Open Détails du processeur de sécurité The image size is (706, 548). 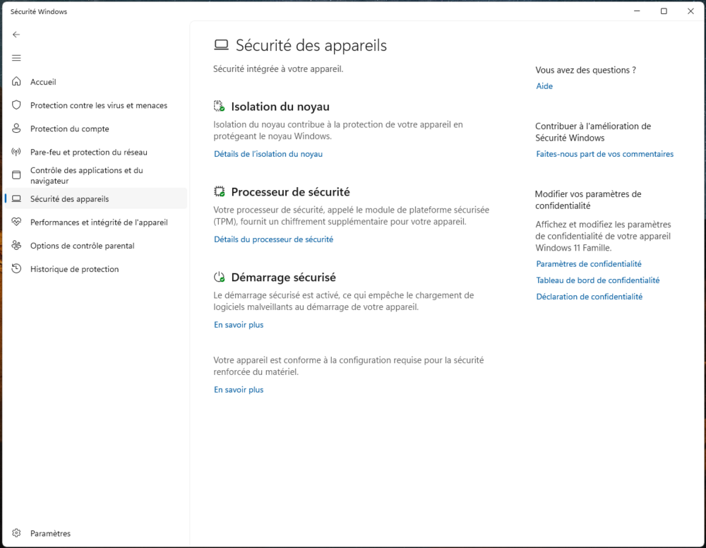pos(273,239)
